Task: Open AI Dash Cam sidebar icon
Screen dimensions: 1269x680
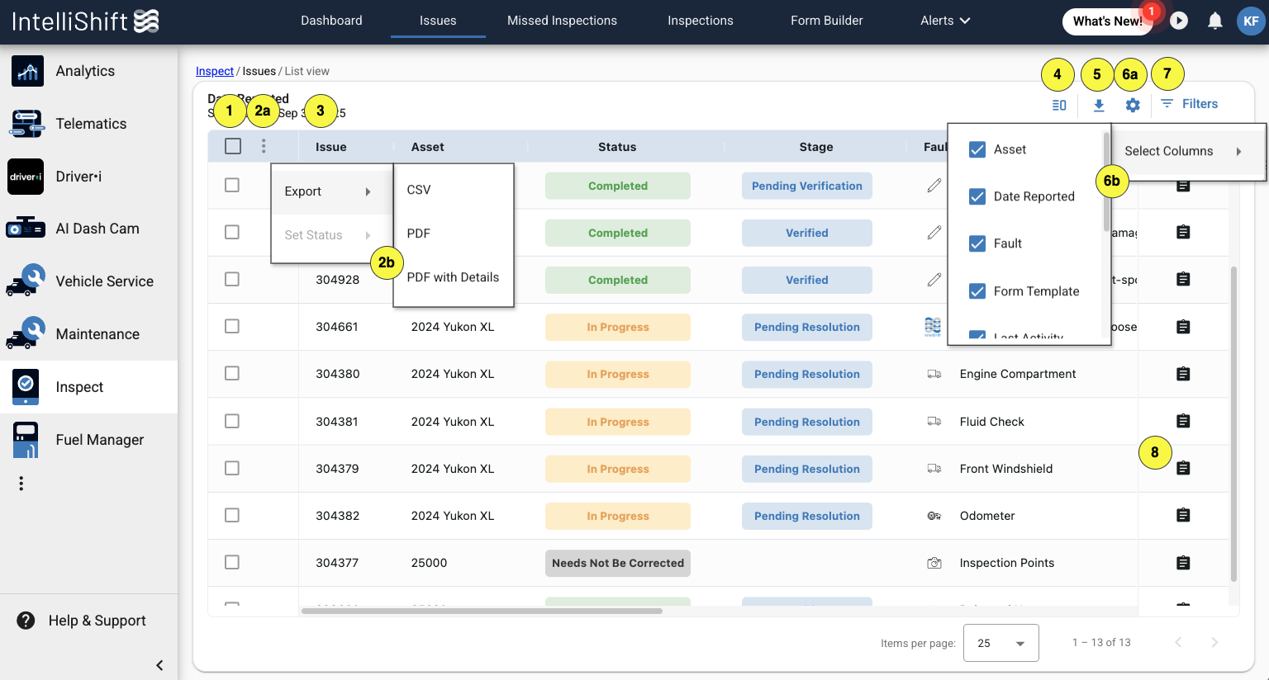Action: (x=26, y=229)
